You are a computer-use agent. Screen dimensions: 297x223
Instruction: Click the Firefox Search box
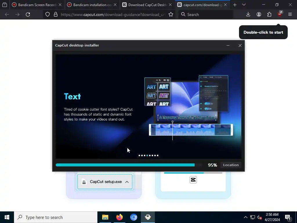point(206,15)
